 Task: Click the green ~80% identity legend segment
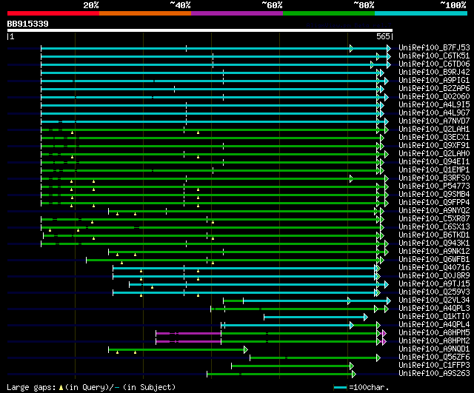click(x=329, y=13)
